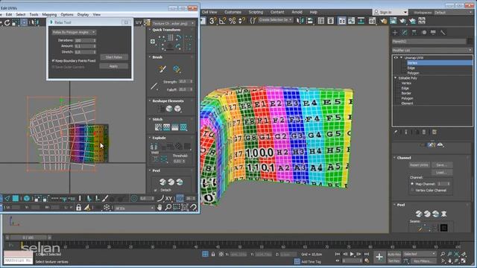Screen dimensions: 477x268
Task: Click the Iterations input field
Action: [86, 40]
